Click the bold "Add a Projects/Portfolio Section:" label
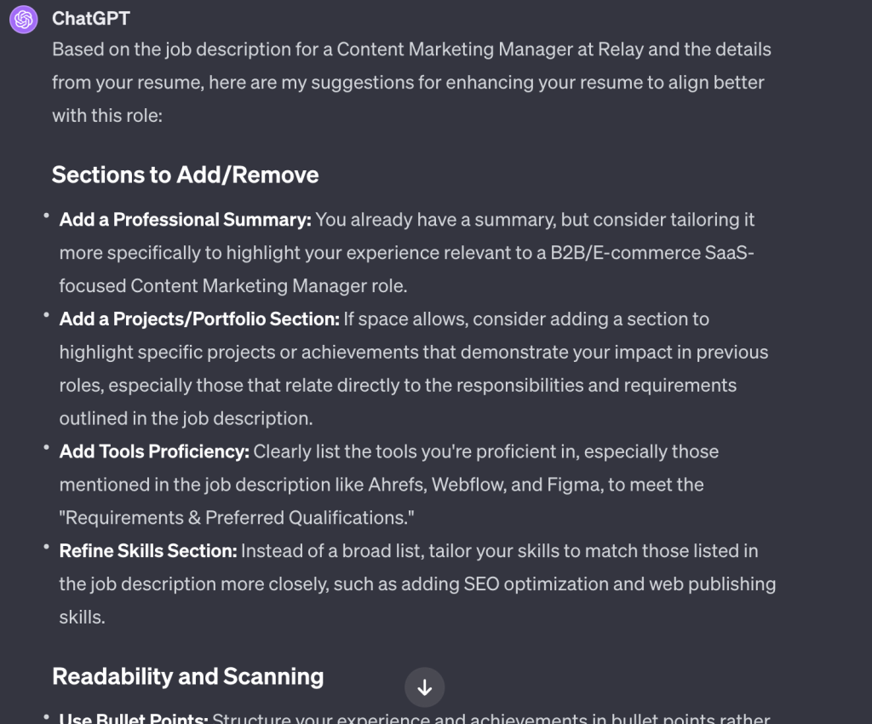Image resolution: width=872 pixels, height=724 pixels. click(x=199, y=319)
